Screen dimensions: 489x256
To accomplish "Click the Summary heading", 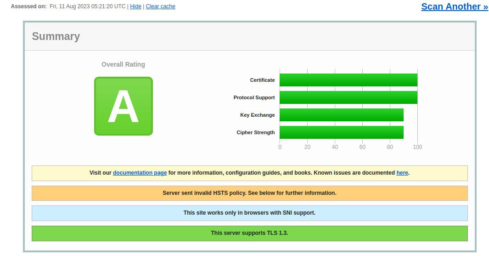I will point(56,36).
